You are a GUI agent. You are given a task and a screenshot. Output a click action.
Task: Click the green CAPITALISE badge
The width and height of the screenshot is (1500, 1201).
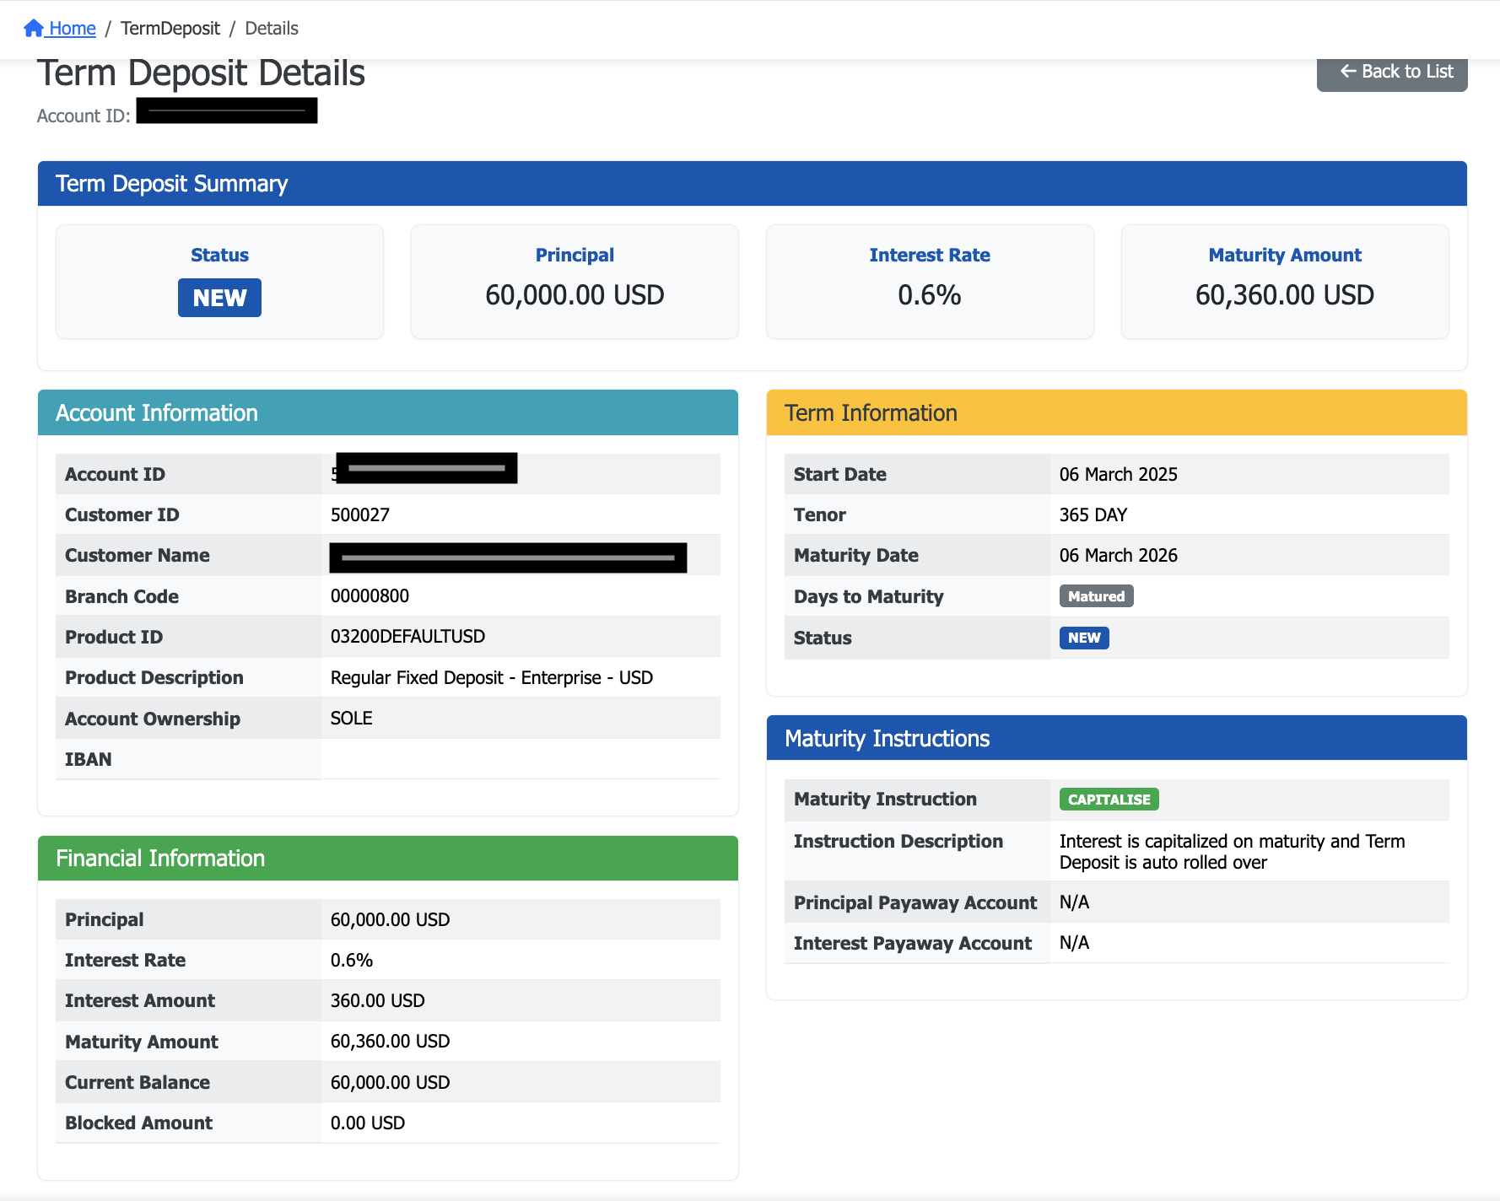pos(1109,800)
